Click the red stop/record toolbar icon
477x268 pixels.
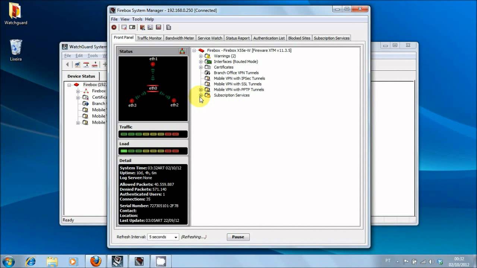[114, 27]
